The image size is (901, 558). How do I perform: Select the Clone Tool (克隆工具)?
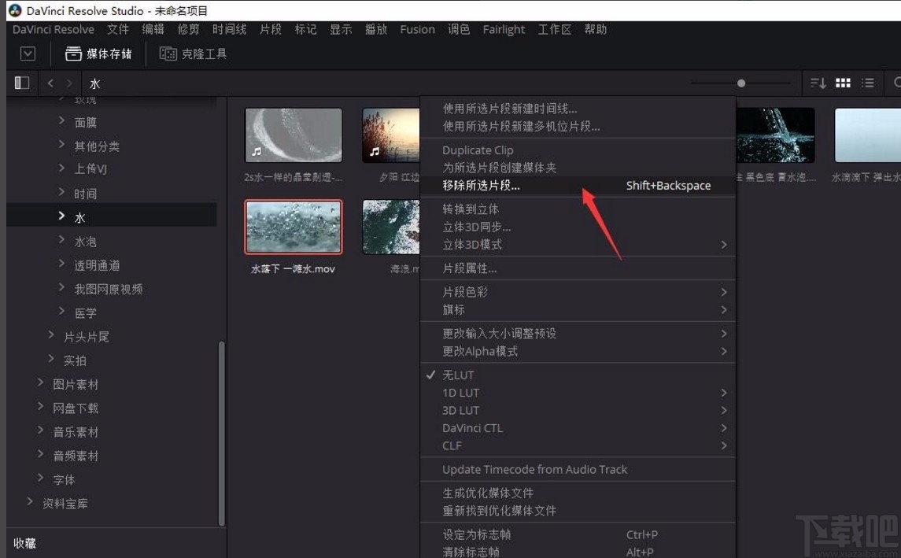[193, 54]
